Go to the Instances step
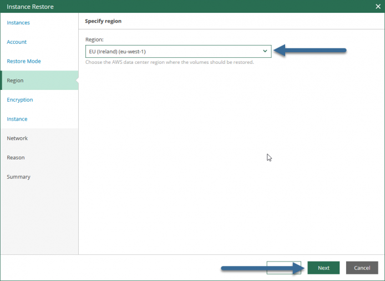Screen dimensions: 385x281 point(18,23)
